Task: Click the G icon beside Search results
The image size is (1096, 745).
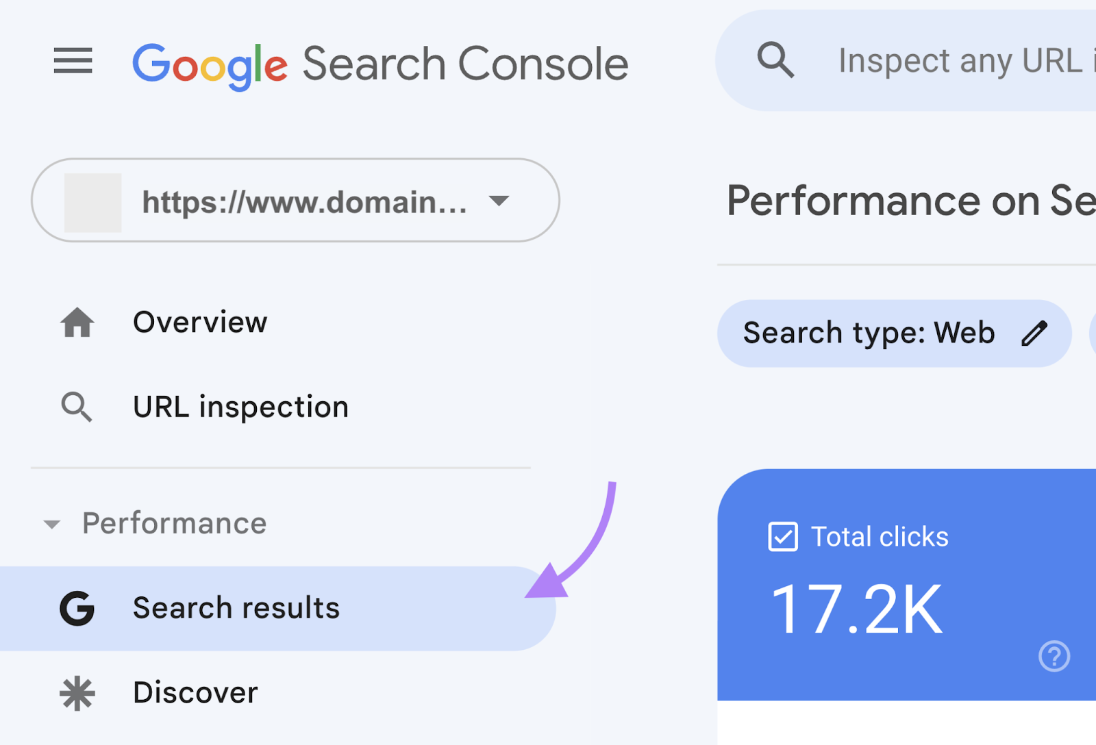Action: pos(77,608)
